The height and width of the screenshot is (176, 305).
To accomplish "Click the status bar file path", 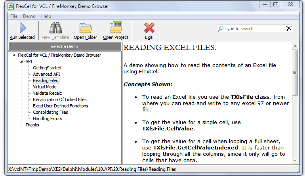I will point(92,169).
